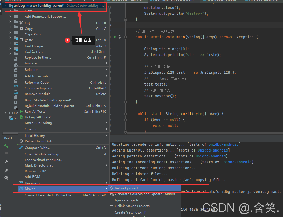Choose Replace in Files menu entry
Image resolution: width=283 pixels, height=217 pixels.
click(x=64, y=57)
